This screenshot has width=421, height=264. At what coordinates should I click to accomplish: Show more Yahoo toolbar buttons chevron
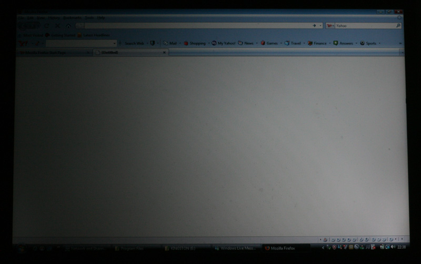400,43
